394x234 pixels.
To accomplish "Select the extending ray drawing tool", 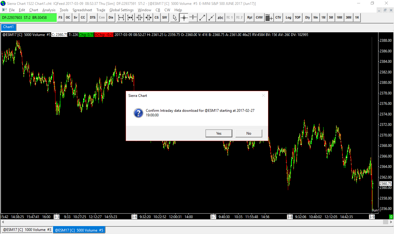I will pyautogui.click(x=211, y=18).
